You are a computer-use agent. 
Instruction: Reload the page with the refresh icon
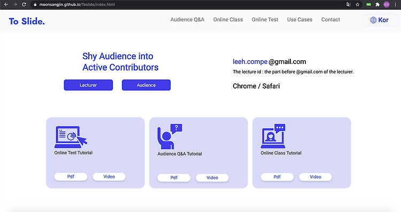24,4
